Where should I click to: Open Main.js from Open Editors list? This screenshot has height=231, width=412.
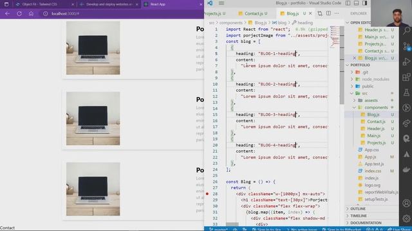point(371,37)
